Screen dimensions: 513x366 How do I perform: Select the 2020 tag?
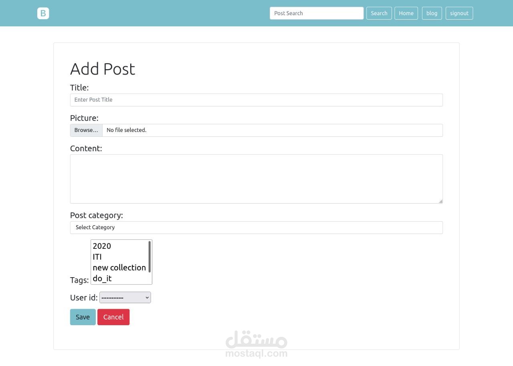pos(119,246)
